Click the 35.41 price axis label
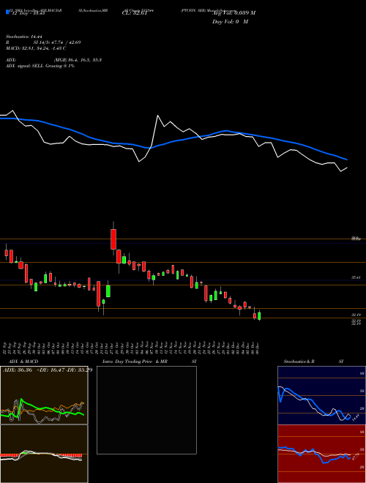The image size is (366, 483). 356,277
